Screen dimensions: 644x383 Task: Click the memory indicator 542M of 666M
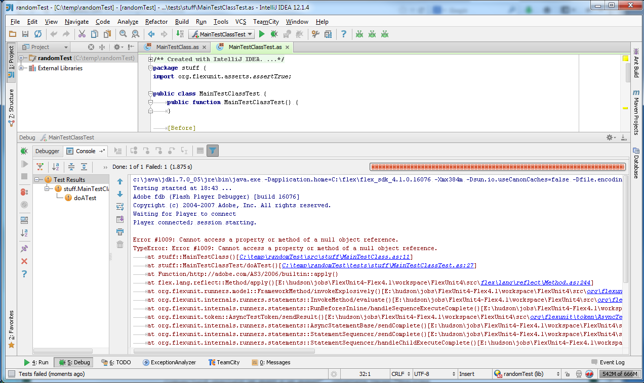tap(619, 374)
